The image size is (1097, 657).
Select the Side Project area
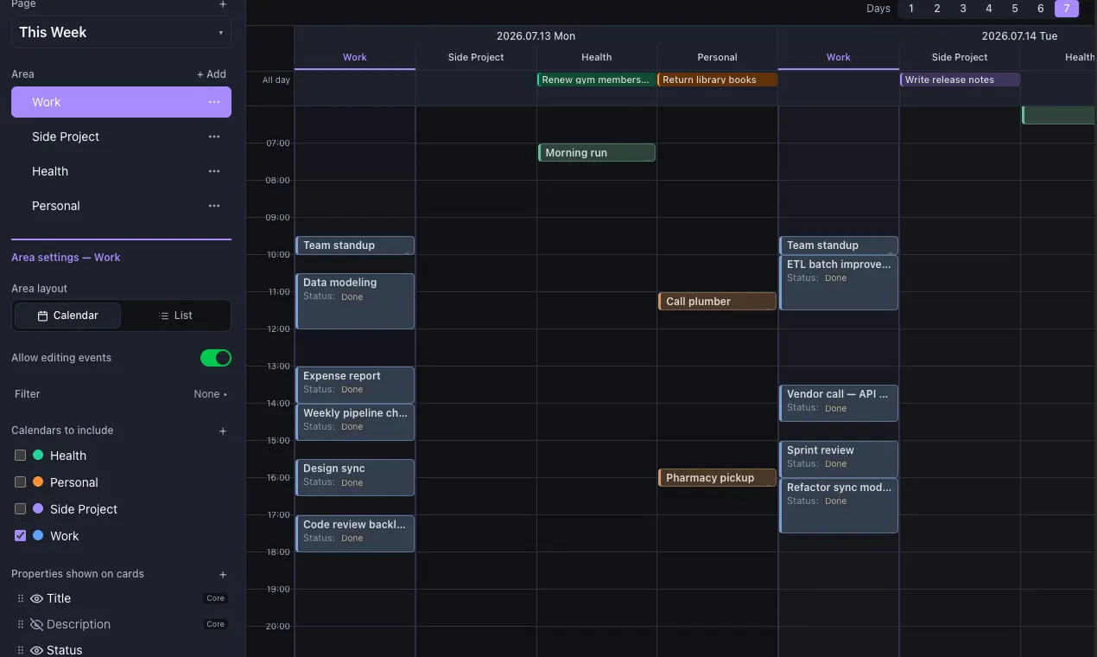(x=121, y=137)
